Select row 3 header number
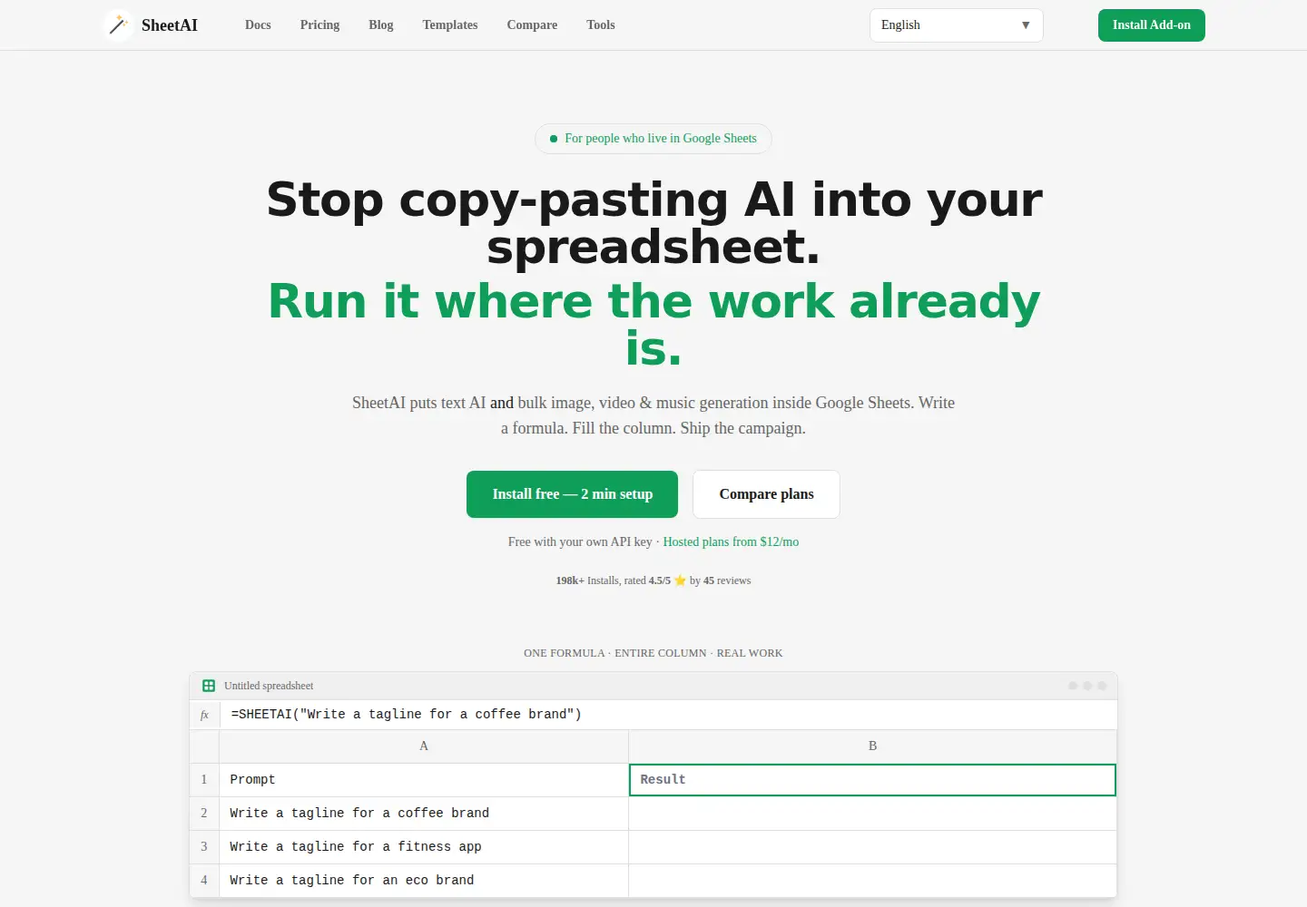Screen dimensions: 1307x907 (204, 847)
